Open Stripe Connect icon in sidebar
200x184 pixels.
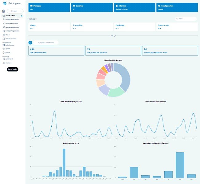pos(3,45)
